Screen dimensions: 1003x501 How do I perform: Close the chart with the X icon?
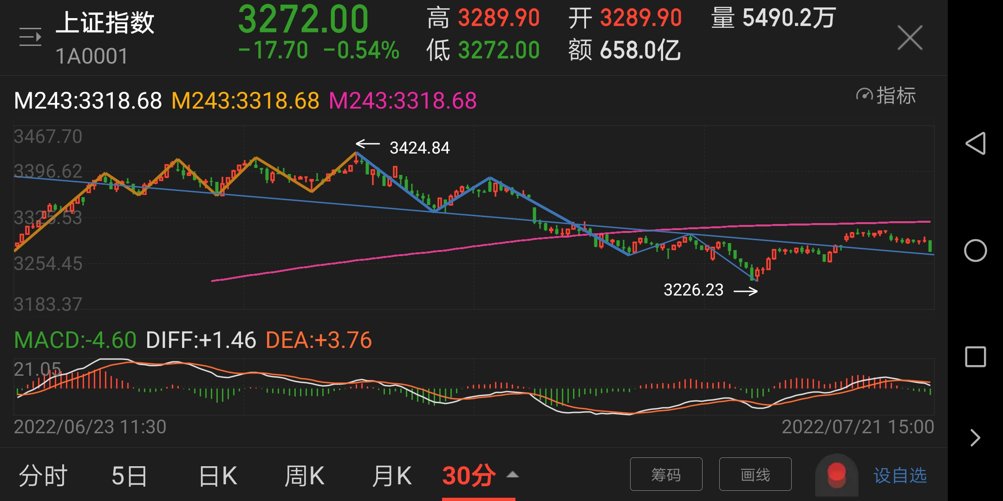pos(910,38)
